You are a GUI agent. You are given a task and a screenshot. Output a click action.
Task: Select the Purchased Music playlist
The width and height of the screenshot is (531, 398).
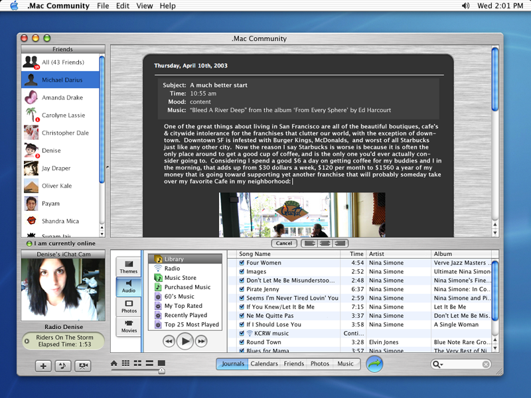185,287
